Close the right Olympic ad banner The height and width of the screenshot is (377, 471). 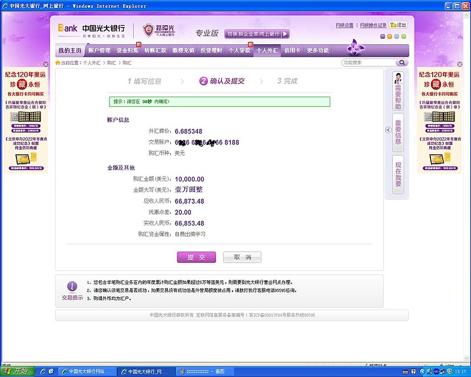(x=460, y=64)
